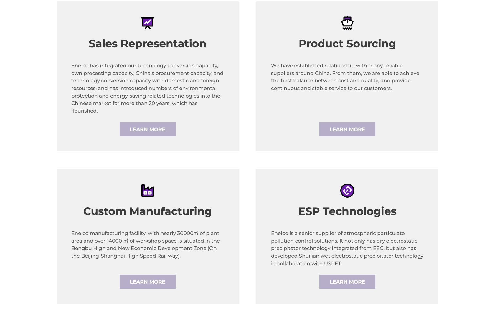The height and width of the screenshot is (310, 495).
Task: Select the Custom Manufacturing title
Action: 147,211
